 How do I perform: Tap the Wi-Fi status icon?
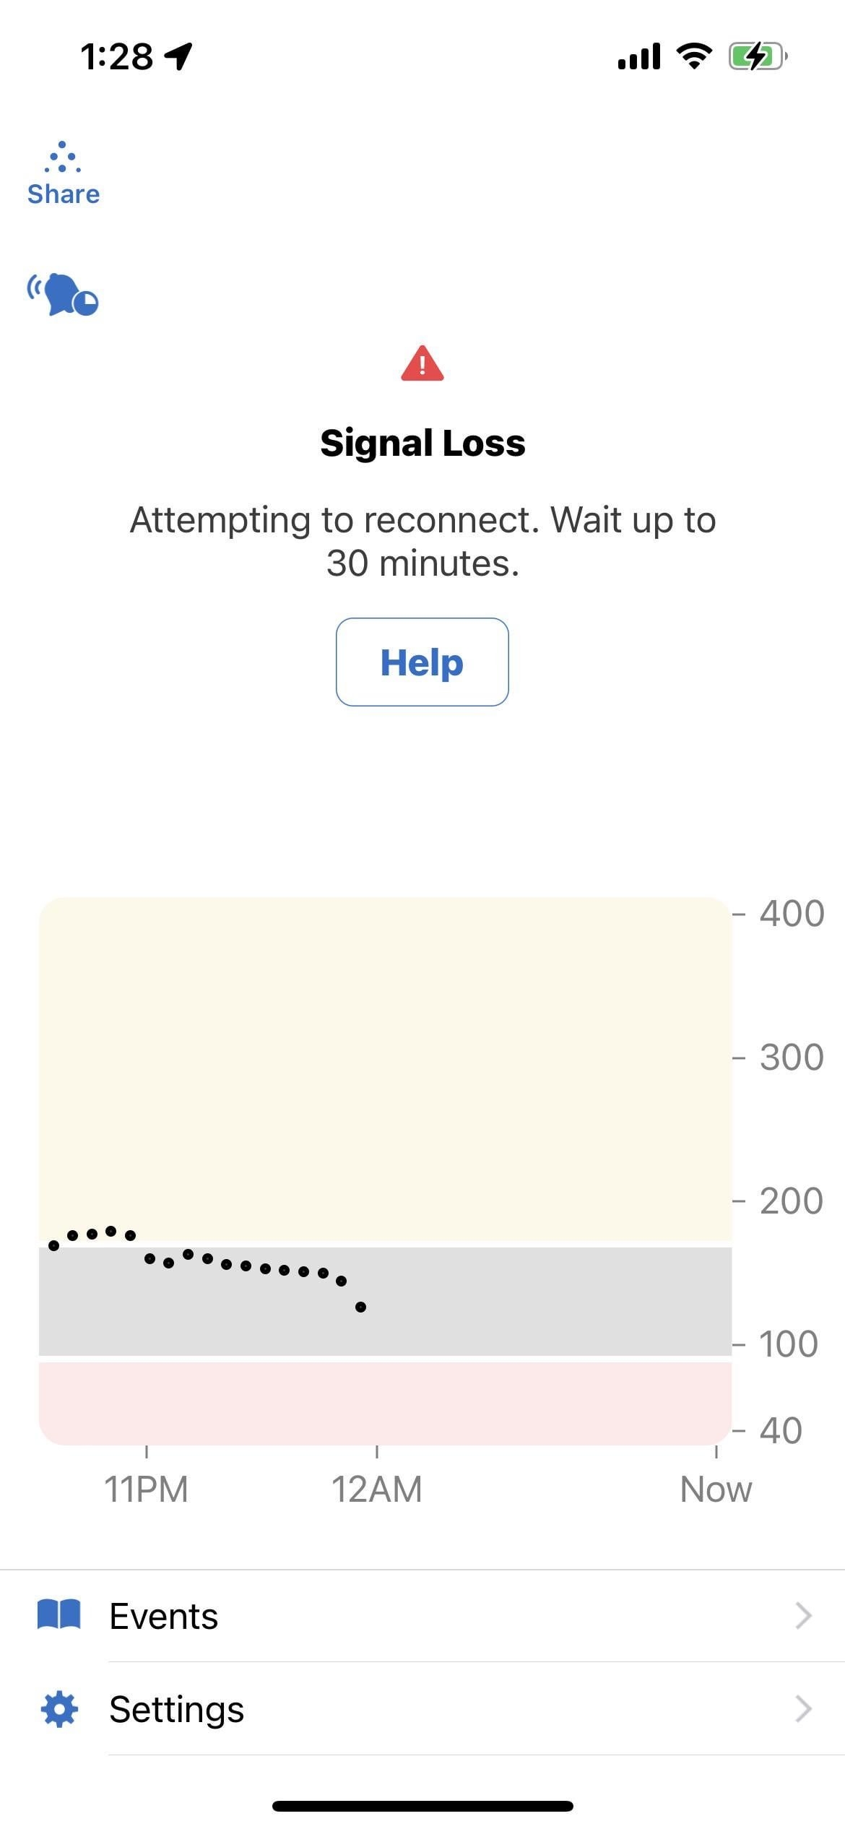click(x=694, y=56)
